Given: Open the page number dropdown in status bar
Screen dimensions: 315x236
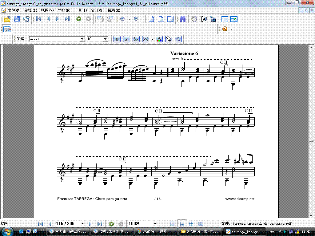Looking at the screenshot, I should coord(82,224).
